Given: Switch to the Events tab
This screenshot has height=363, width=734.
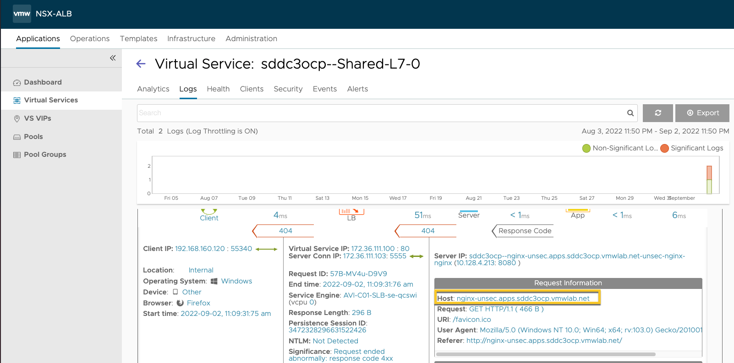Looking at the screenshot, I should [325, 89].
